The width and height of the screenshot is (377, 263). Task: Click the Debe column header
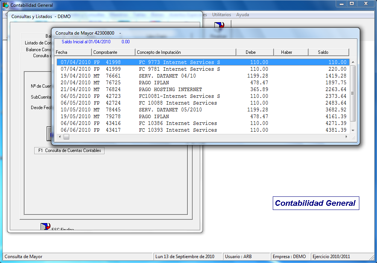tap(255, 52)
